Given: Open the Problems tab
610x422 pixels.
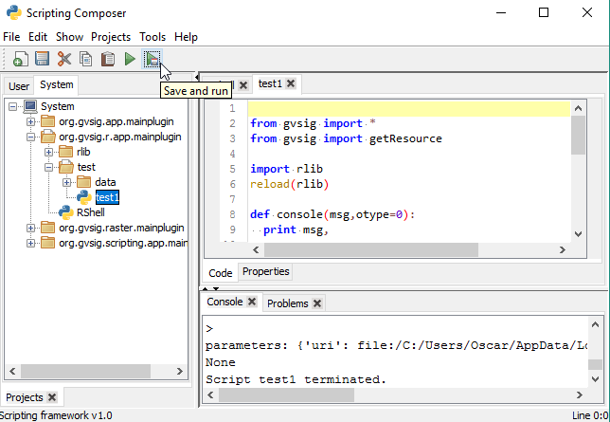Looking at the screenshot, I should coord(287,303).
